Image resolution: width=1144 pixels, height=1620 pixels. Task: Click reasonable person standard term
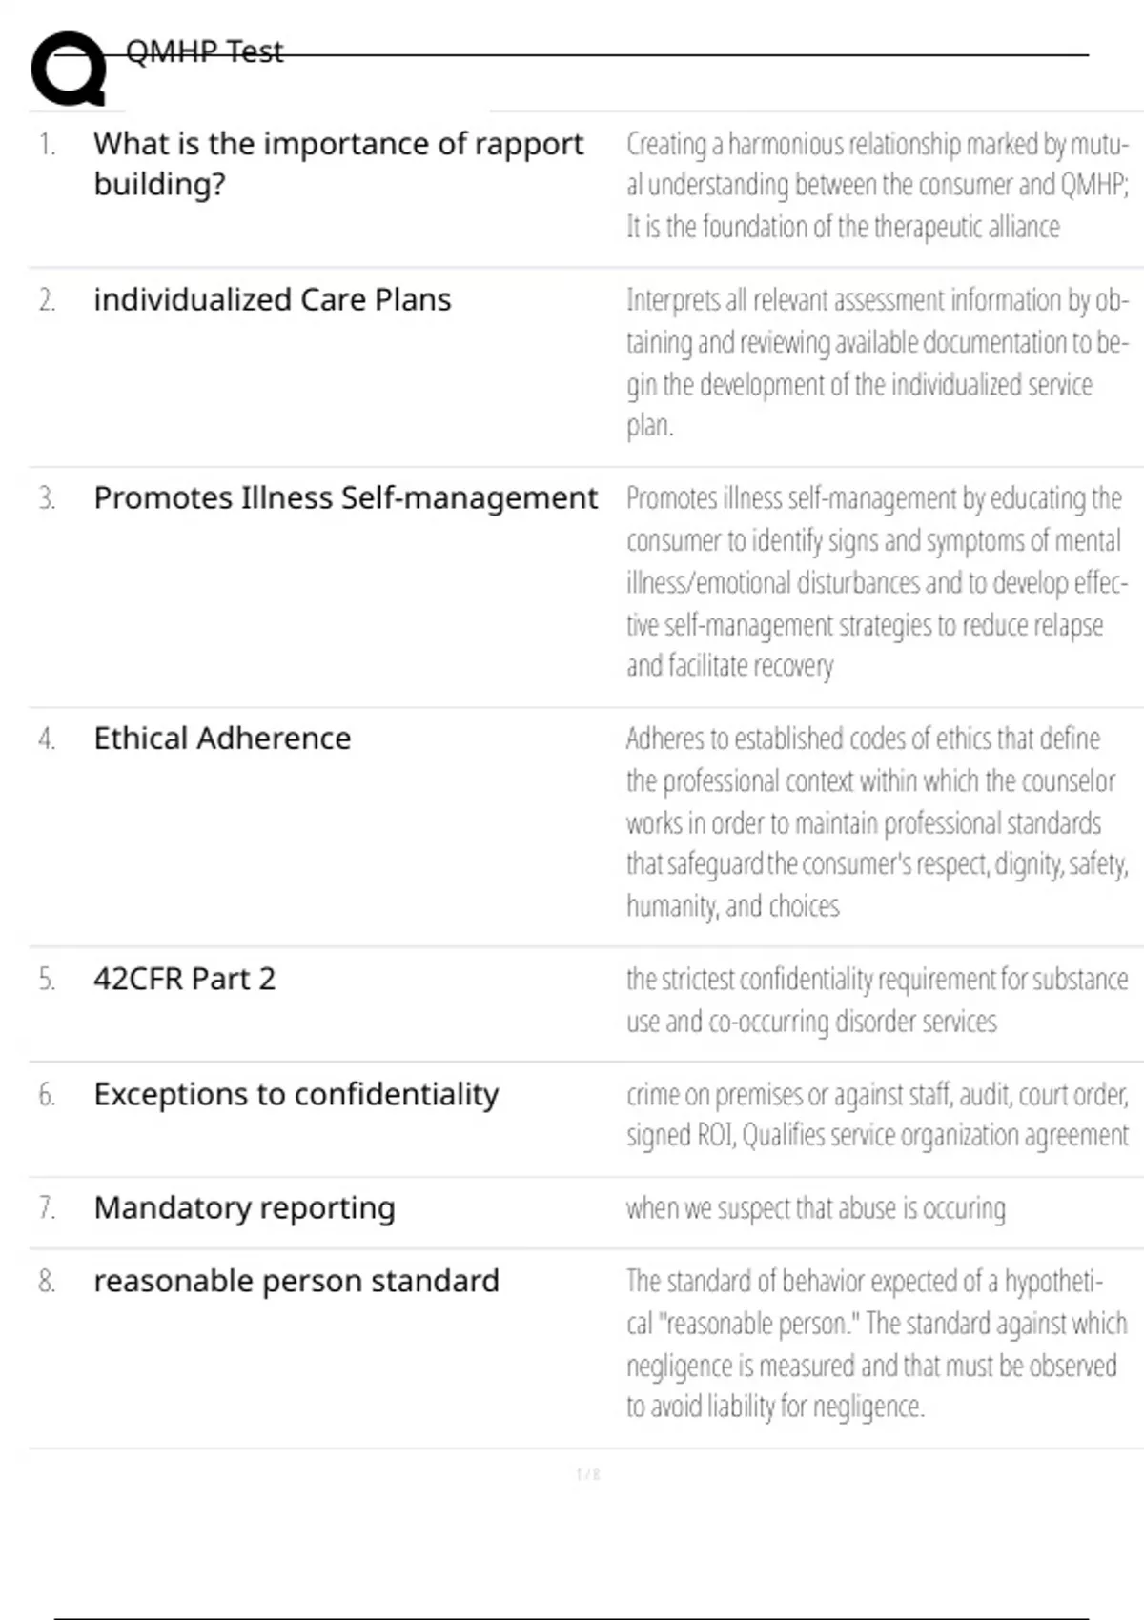coord(296,1281)
